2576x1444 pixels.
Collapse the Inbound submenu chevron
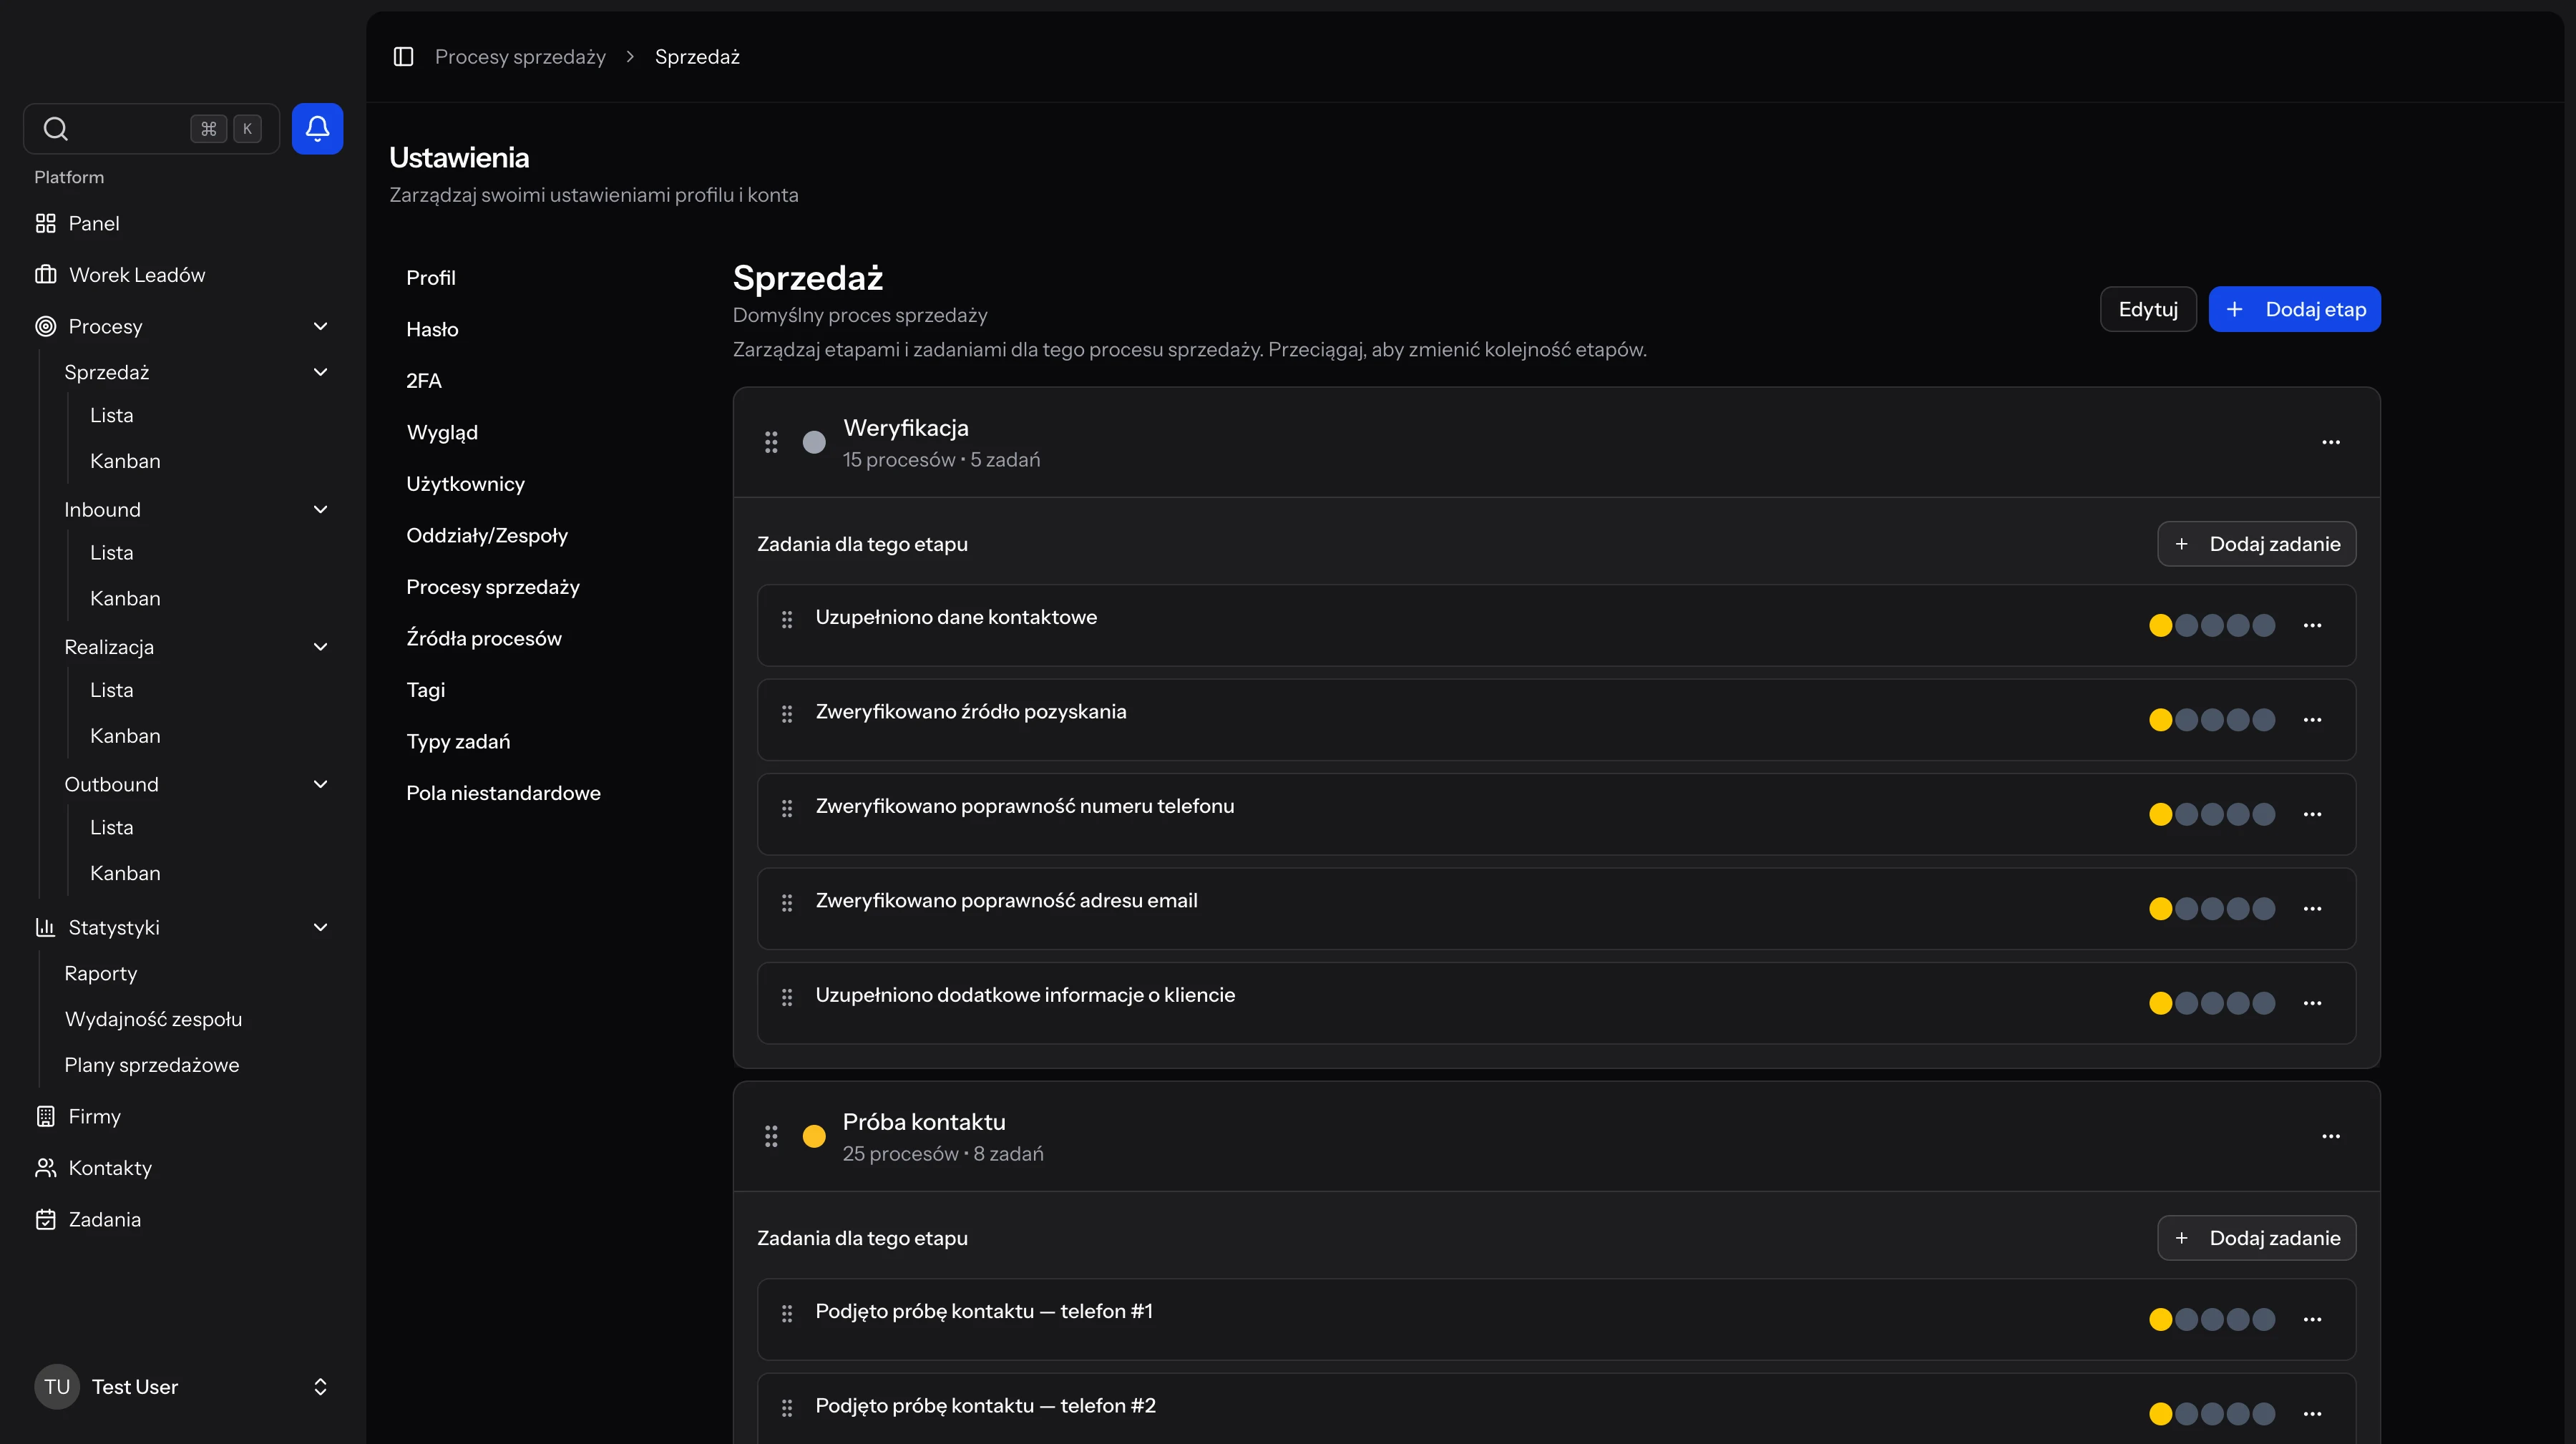coord(320,510)
